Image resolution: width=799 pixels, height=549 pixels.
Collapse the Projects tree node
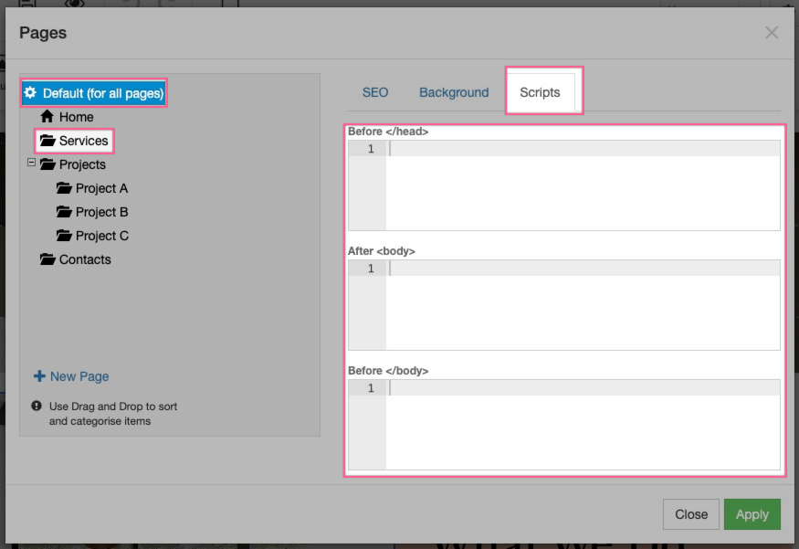tap(32, 162)
